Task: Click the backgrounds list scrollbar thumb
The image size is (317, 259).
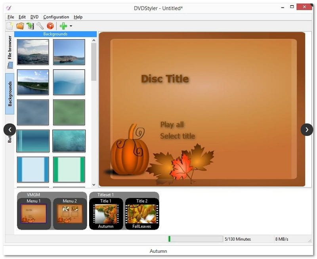Action: [94, 62]
